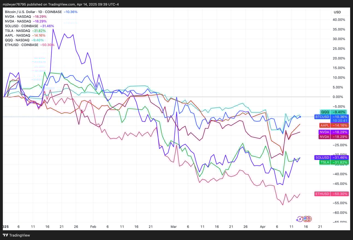Select the NVDA legend row with purple percentage
The image size is (353, 240).
click(26, 21)
